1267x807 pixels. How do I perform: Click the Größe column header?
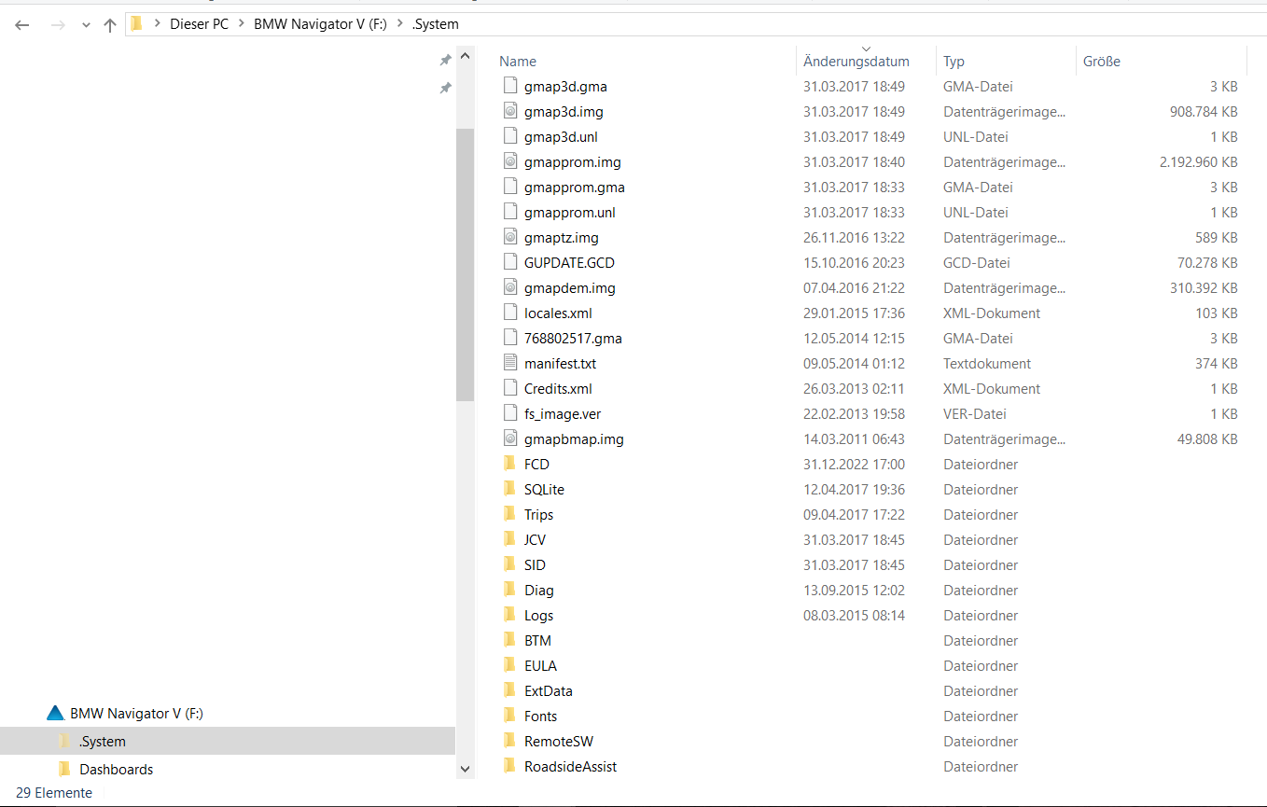pyautogui.click(x=1101, y=62)
